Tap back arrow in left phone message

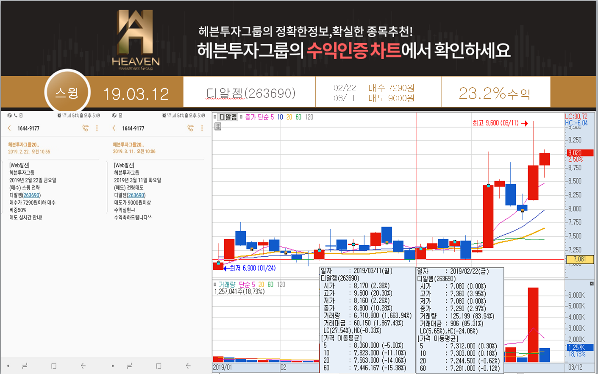pyautogui.click(x=9, y=128)
